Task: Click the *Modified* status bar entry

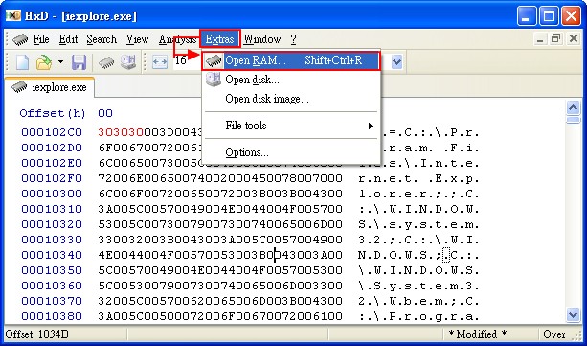Action: [477, 334]
